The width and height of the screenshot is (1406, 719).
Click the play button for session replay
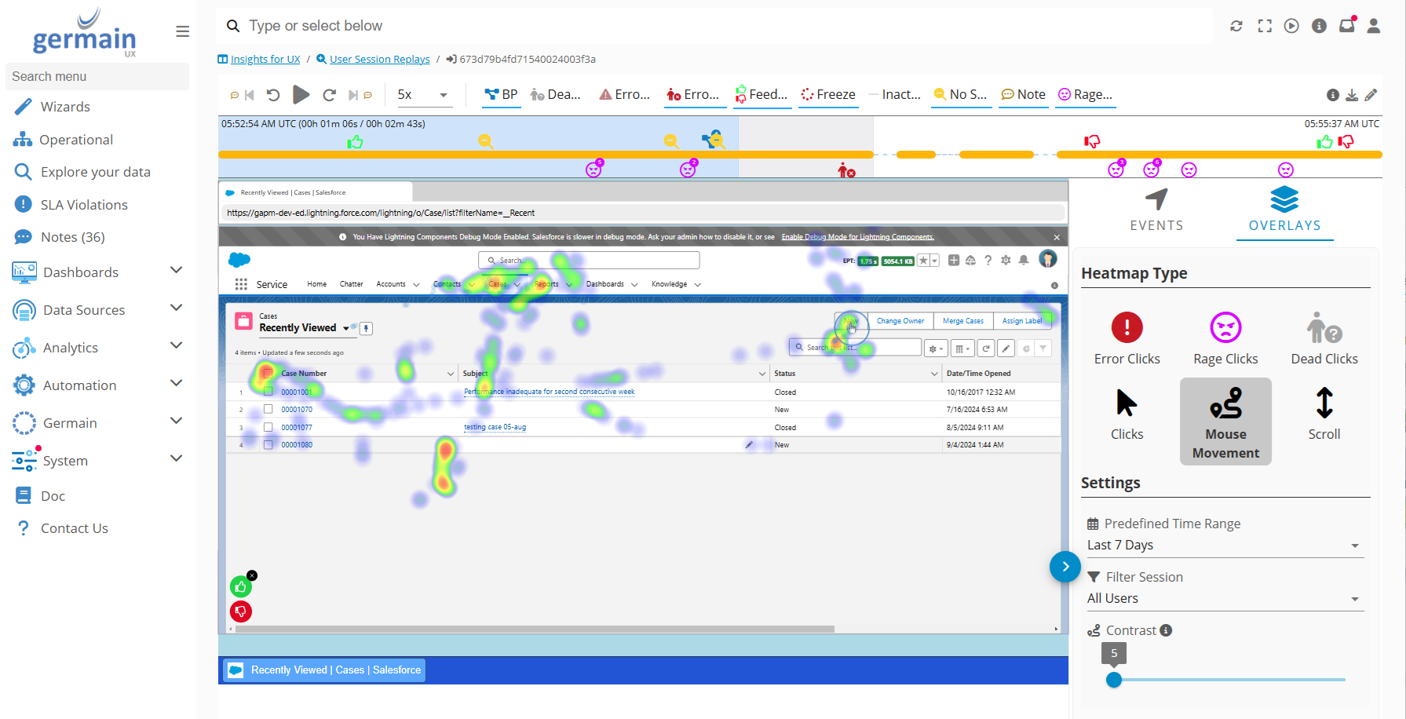[301, 95]
